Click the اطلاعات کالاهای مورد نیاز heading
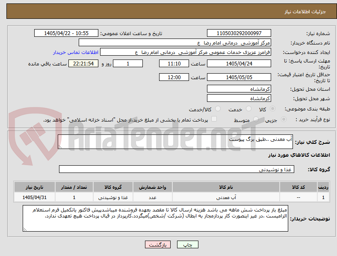This screenshot has height=256, width=337. [299, 155]
